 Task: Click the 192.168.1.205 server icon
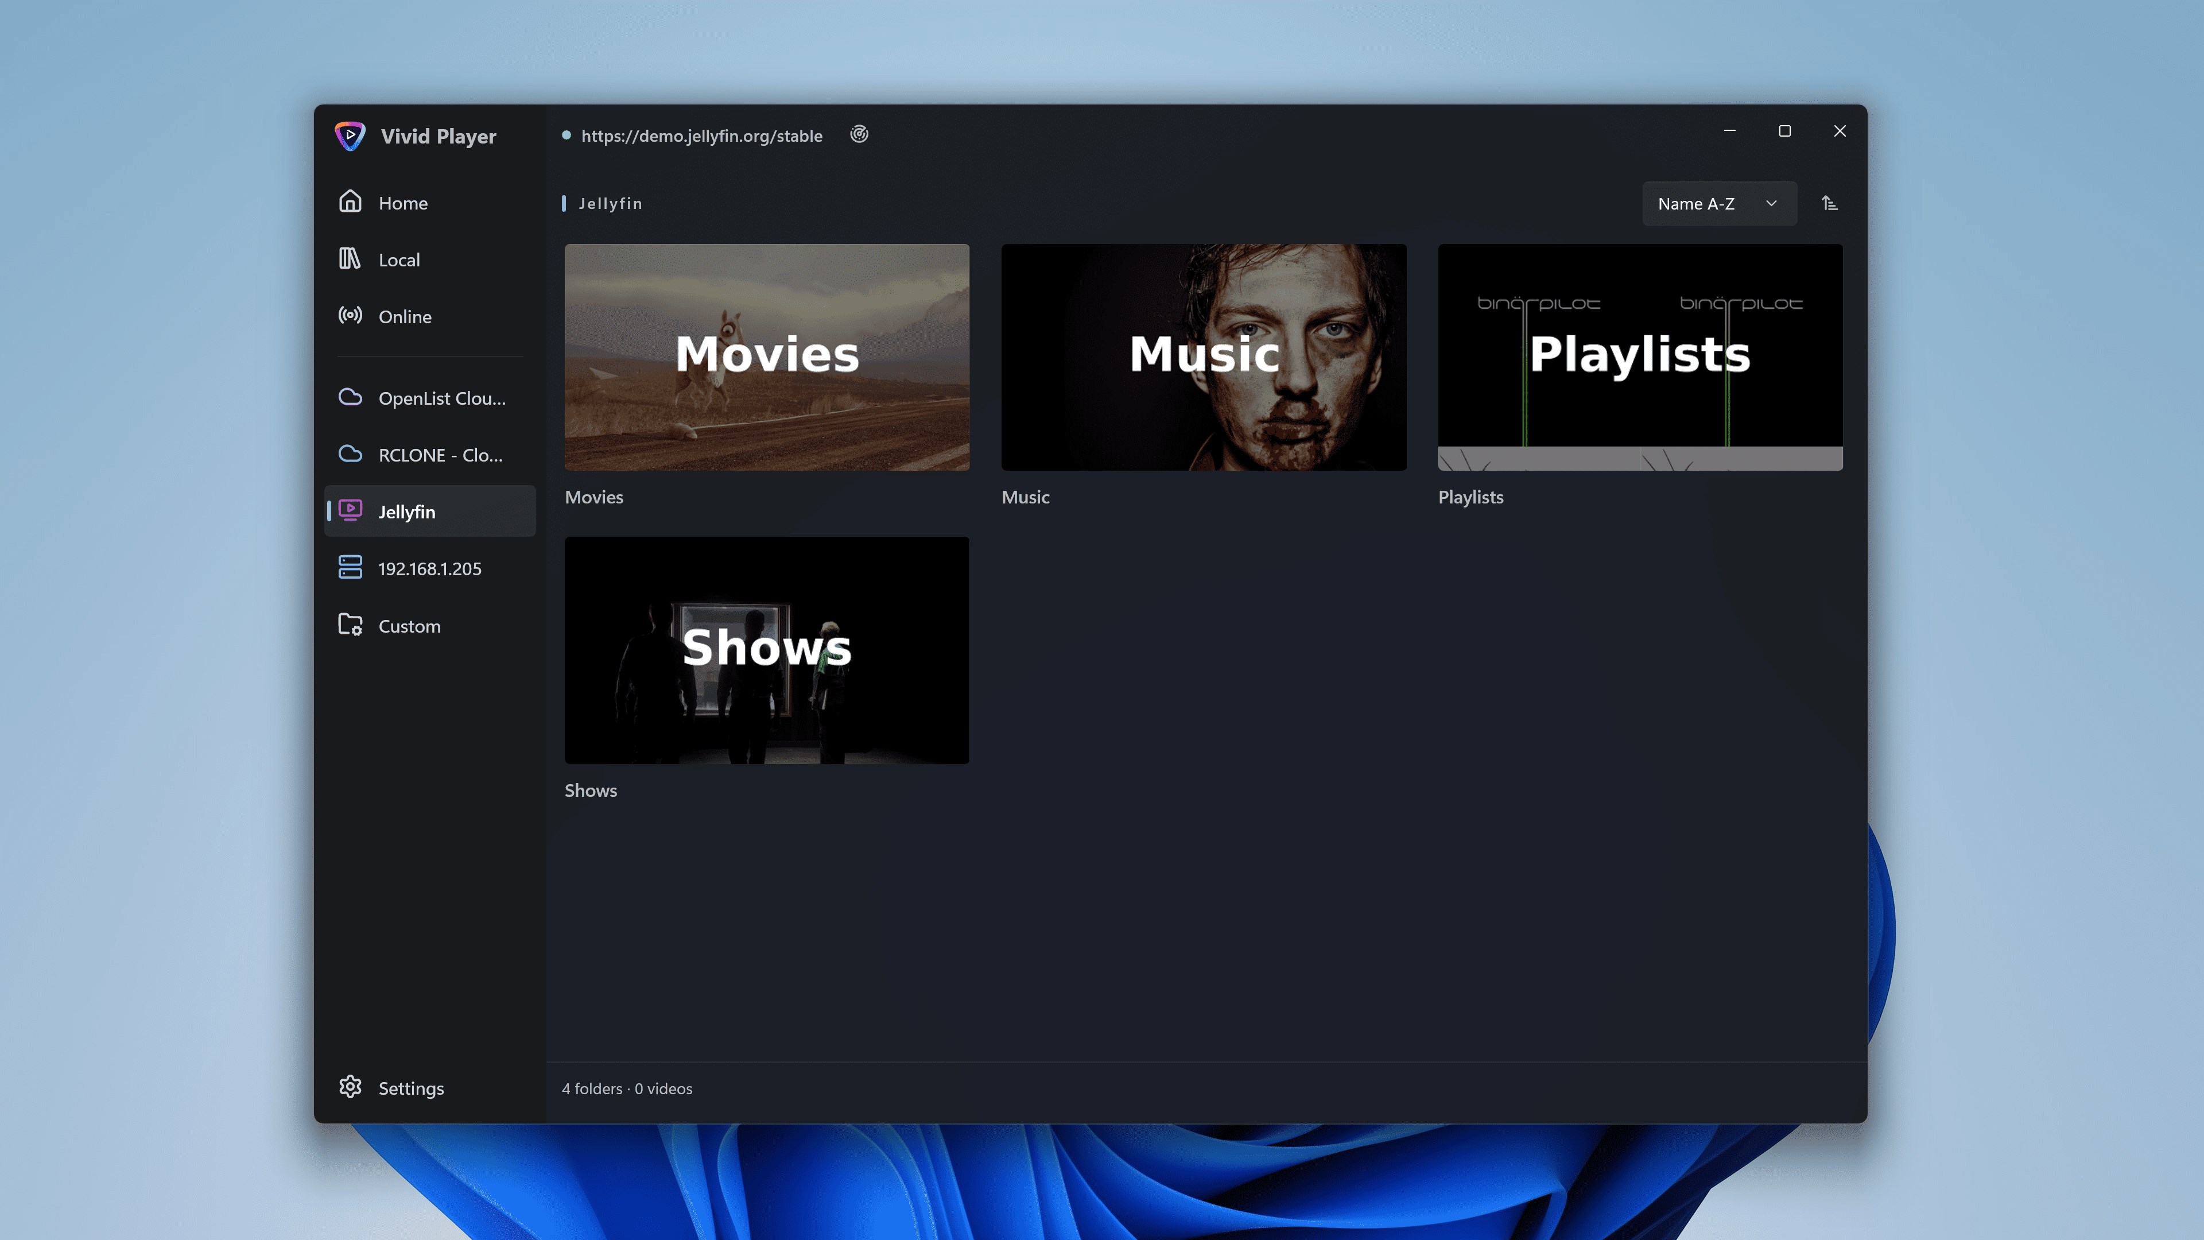[350, 567]
